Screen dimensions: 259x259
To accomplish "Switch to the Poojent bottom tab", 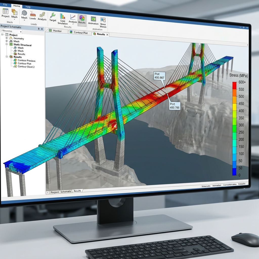I will [55, 192].
